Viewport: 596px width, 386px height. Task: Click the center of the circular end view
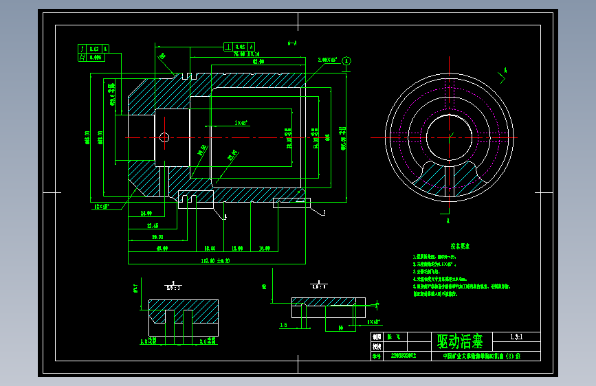[x=450, y=137]
